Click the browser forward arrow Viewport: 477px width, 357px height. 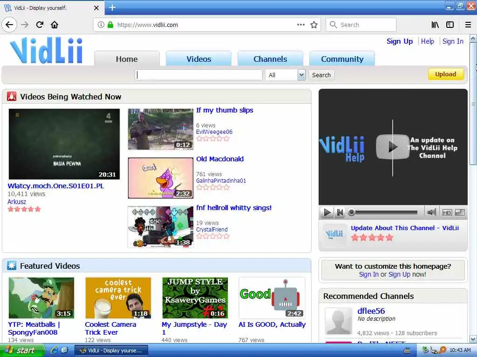coord(25,25)
